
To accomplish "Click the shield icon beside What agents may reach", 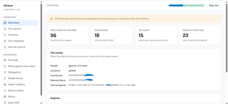I will (x=5, y=66).
